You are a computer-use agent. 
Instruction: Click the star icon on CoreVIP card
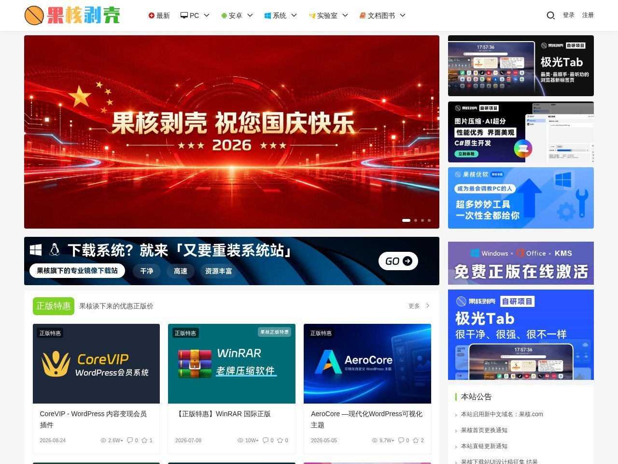pos(144,440)
